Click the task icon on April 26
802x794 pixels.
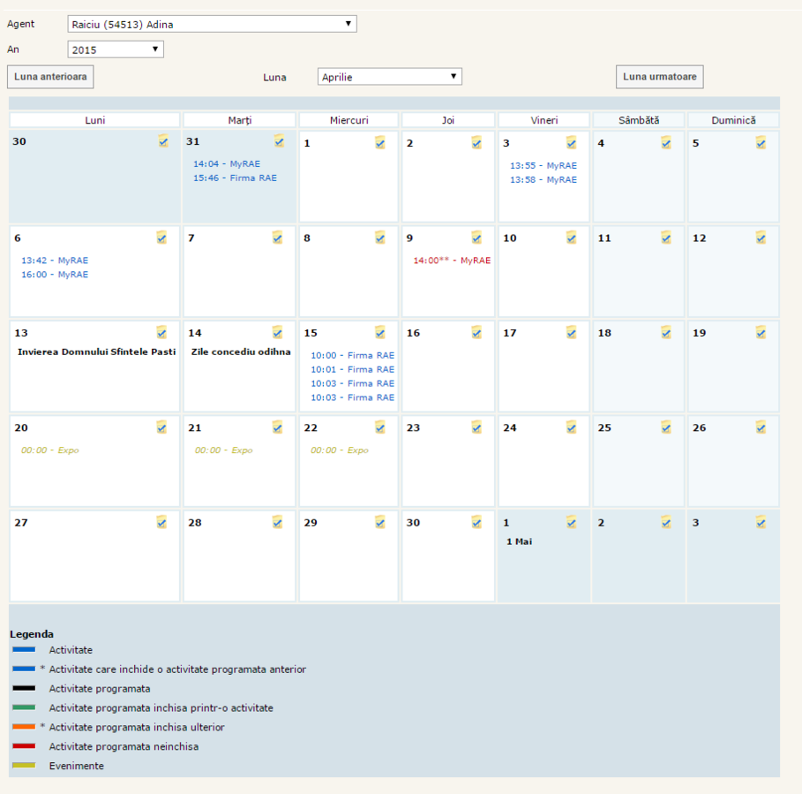(761, 427)
